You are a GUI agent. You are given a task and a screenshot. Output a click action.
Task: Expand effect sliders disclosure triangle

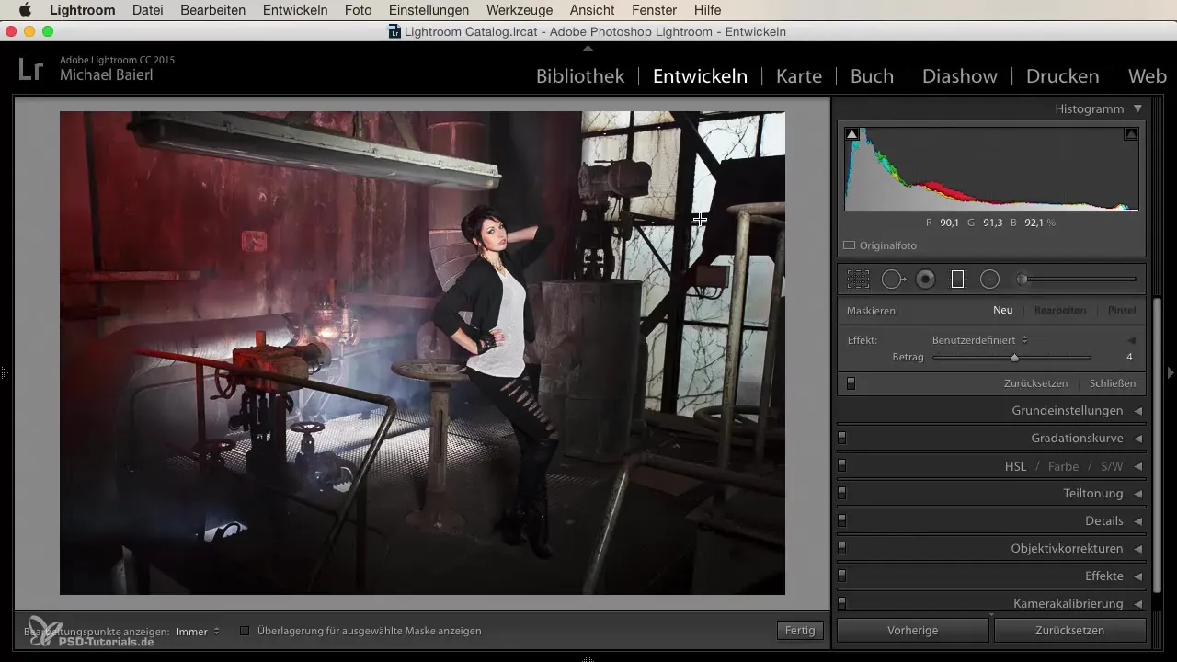pos(1132,340)
